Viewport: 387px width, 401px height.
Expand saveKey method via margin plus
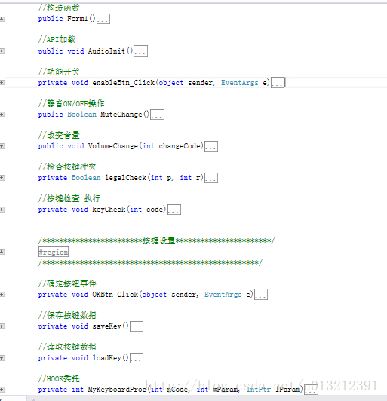2,326
